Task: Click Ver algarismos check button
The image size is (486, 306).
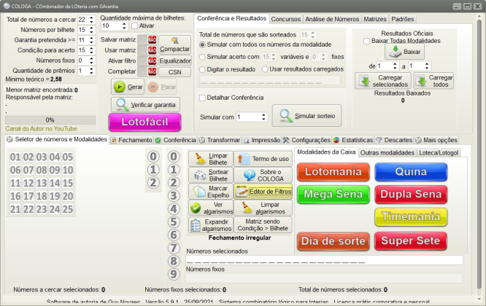Action: pos(210,208)
